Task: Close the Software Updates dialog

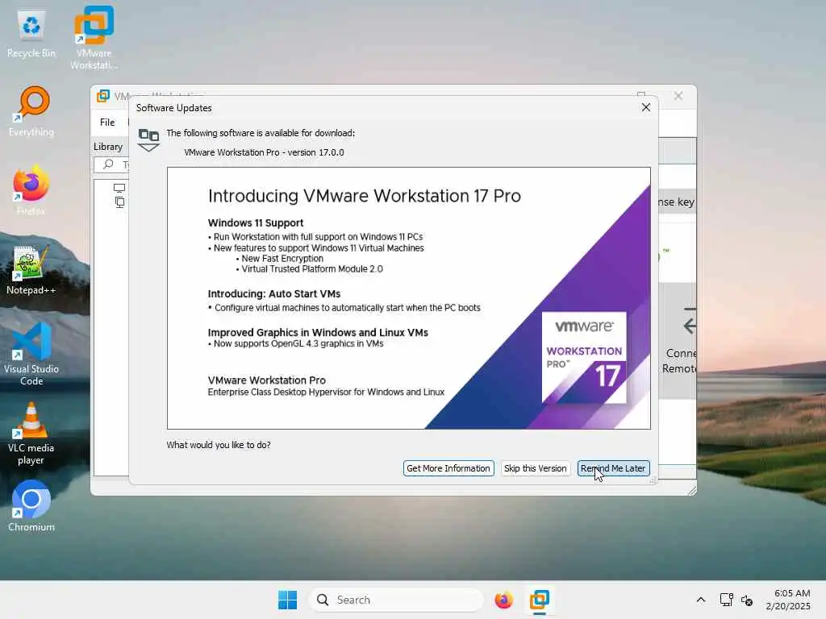Action: click(646, 107)
